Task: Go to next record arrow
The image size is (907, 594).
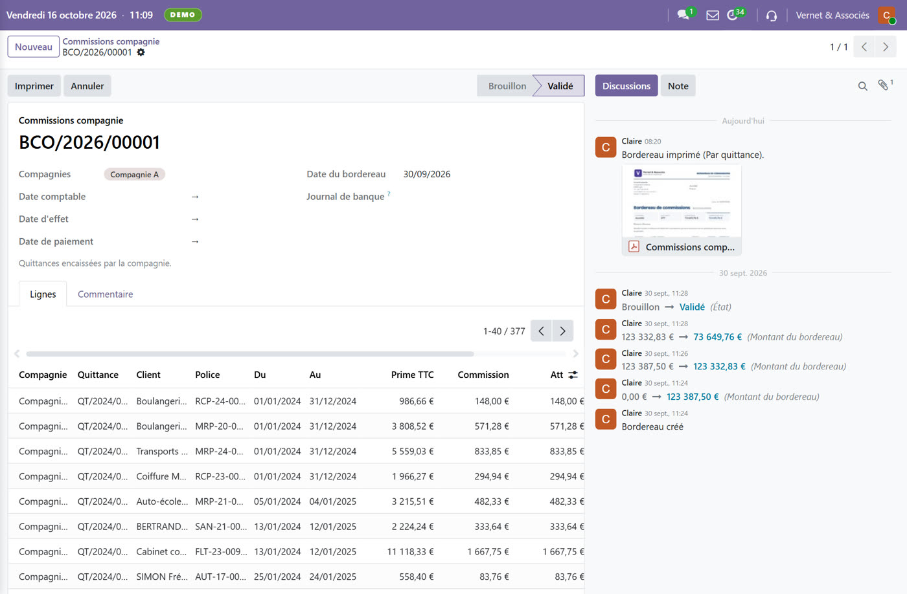Action: (886, 47)
